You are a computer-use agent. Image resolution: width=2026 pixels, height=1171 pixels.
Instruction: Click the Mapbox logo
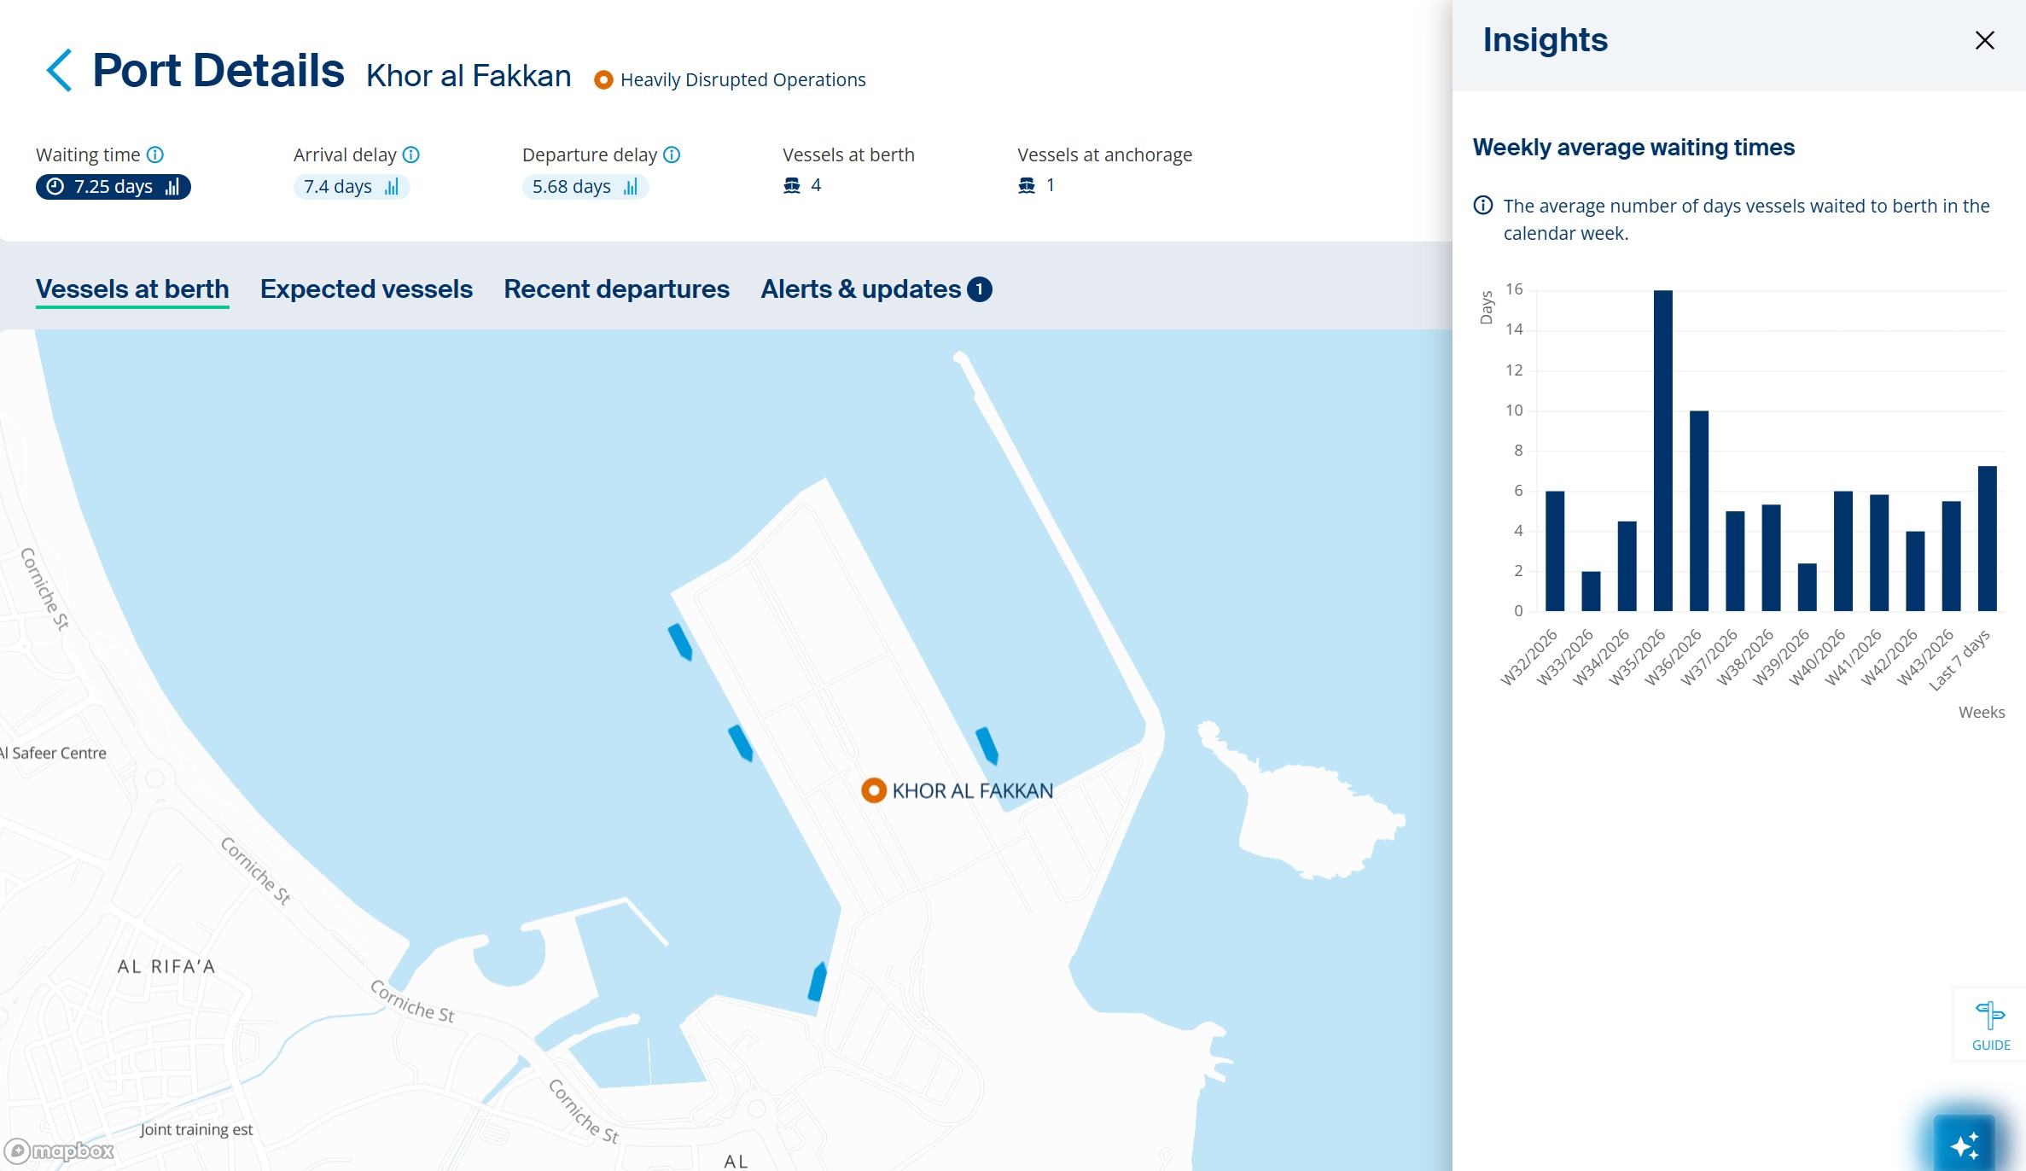click(x=60, y=1151)
